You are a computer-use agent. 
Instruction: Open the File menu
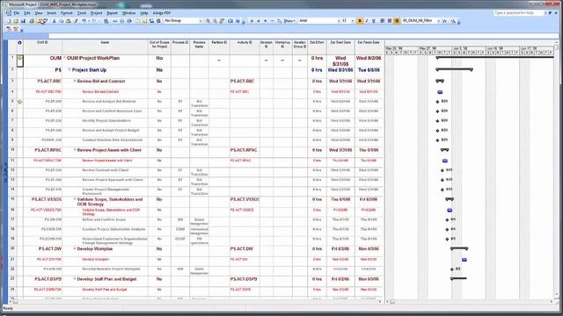click(x=17, y=13)
